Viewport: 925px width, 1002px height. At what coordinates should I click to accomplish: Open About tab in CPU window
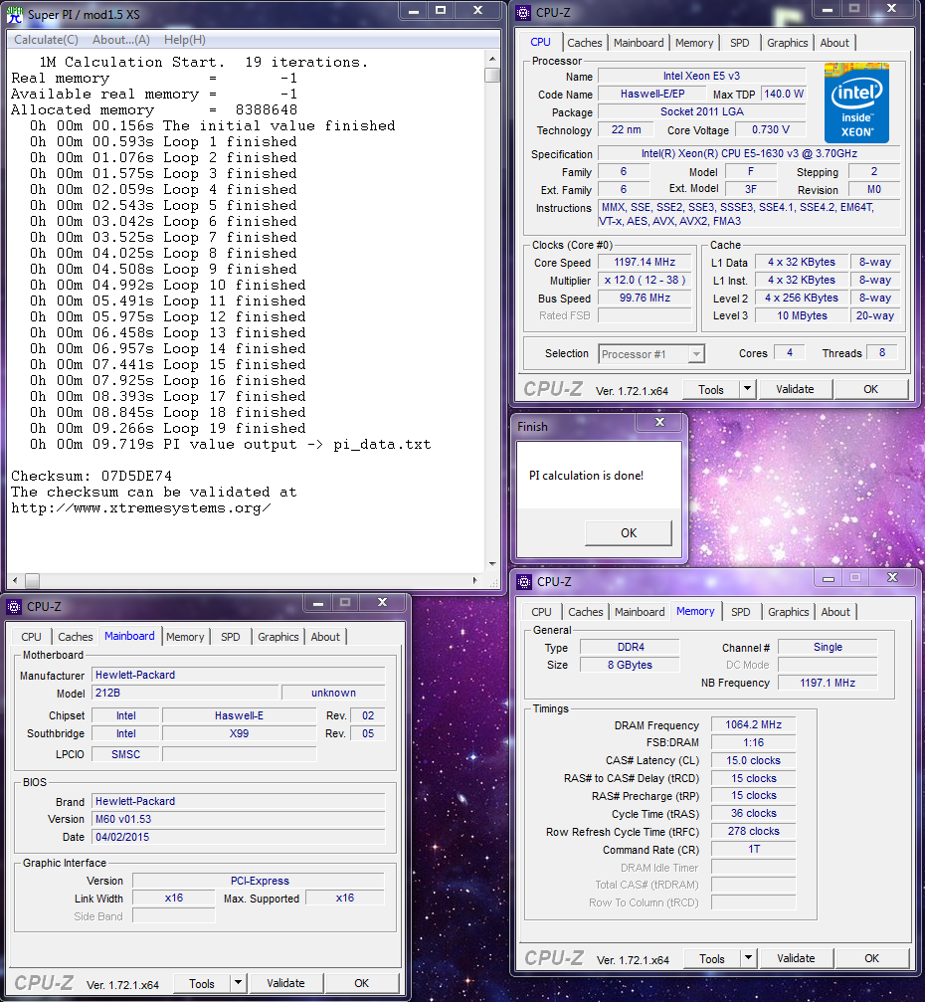[834, 43]
